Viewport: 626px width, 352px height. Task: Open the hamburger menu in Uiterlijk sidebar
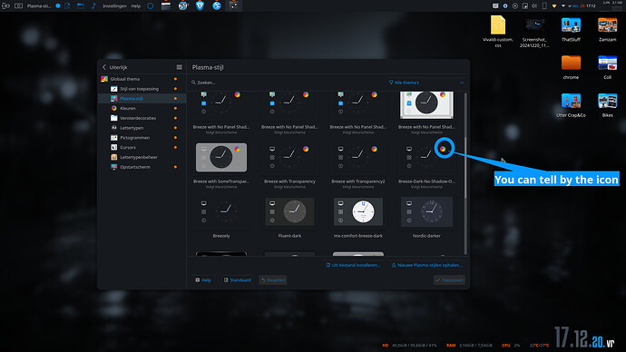click(x=179, y=67)
